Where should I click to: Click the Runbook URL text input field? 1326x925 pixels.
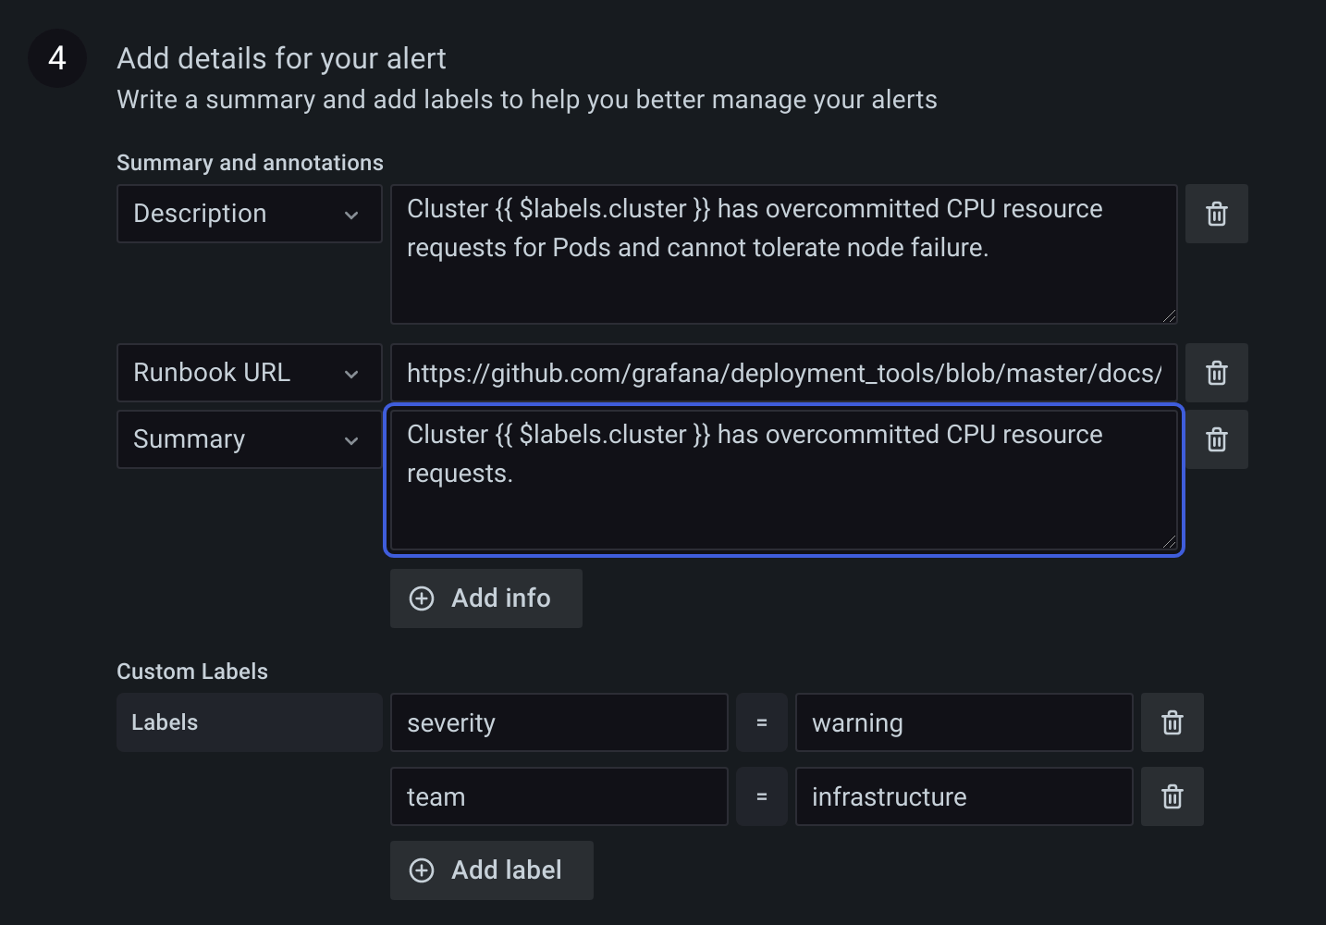pyautogui.click(x=784, y=373)
